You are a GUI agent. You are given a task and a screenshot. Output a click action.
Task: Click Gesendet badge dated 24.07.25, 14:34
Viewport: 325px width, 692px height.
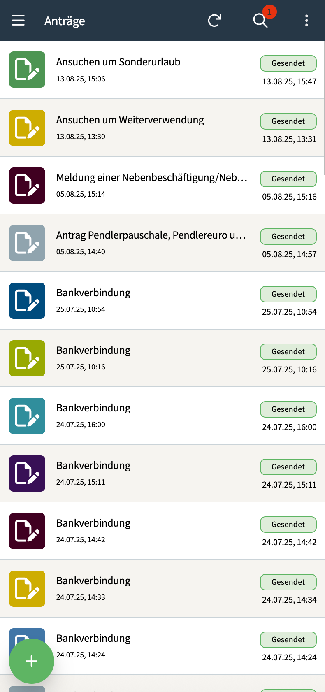pyautogui.click(x=288, y=582)
